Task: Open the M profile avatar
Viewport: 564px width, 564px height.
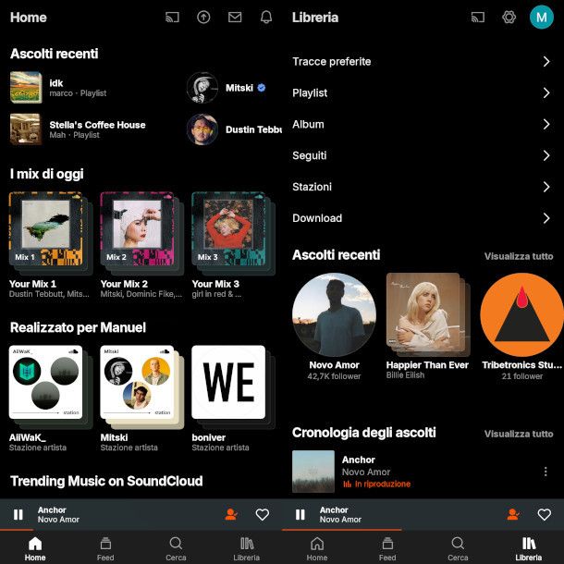Action: click(x=541, y=17)
